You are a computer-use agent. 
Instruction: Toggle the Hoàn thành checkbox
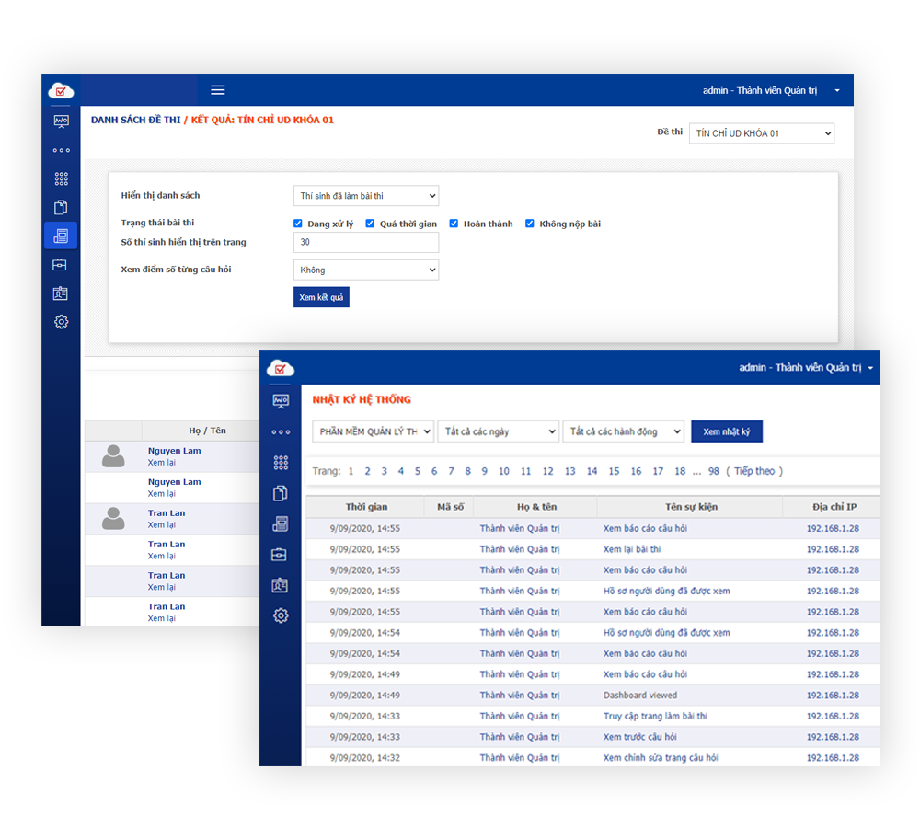tap(454, 224)
